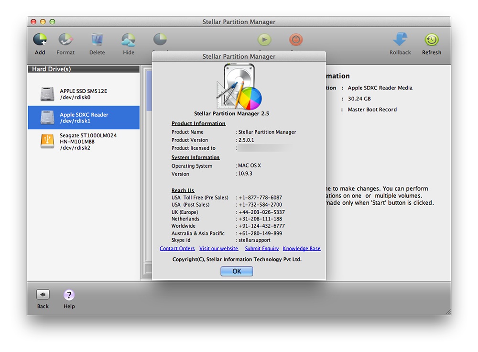Image resolution: width=478 pixels, height=352 pixels.
Task: Zoom the window with green button
Action: point(53,22)
